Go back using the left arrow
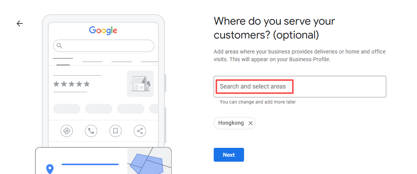The width and height of the screenshot is (417, 174). pos(20,23)
